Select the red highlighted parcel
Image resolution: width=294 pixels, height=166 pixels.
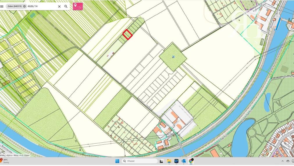pyautogui.click(x=127, y=34)
